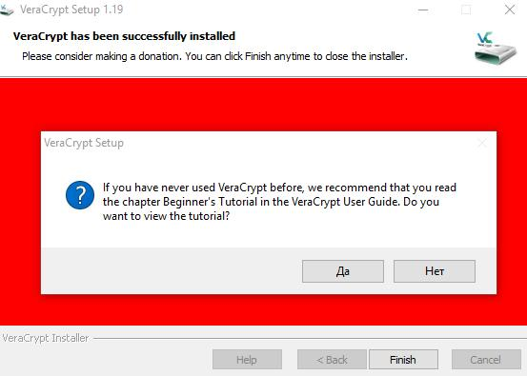The image size is (527, 376).
Task: Click 'VeraCrypt has been successfully installed' heading
Action: point(124,36)
